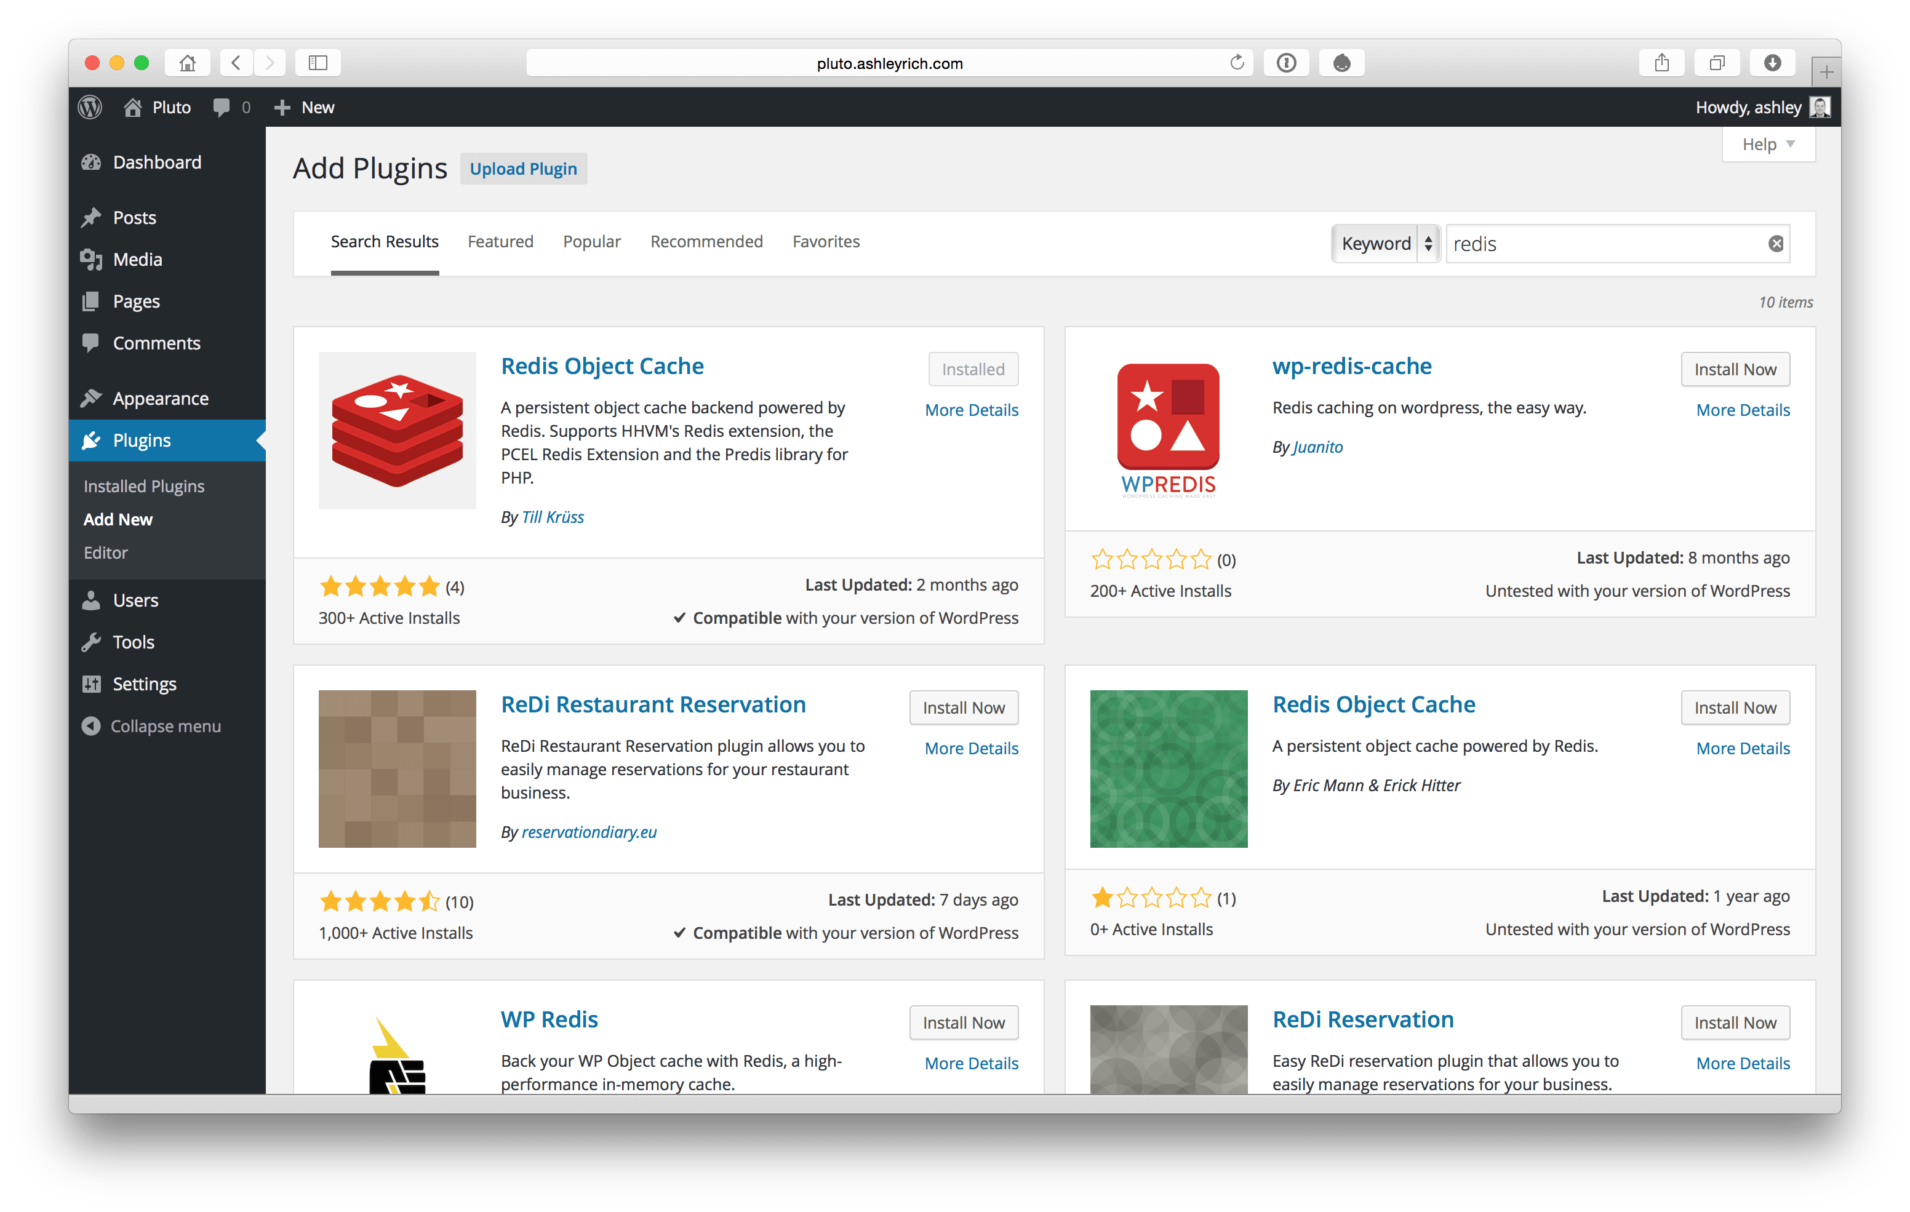Open the Dashboard via its globe icon

pyautogui.click(x=92, y=162)
